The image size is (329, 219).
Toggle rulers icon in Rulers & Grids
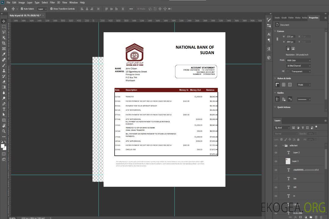click(x=278, y=85)
